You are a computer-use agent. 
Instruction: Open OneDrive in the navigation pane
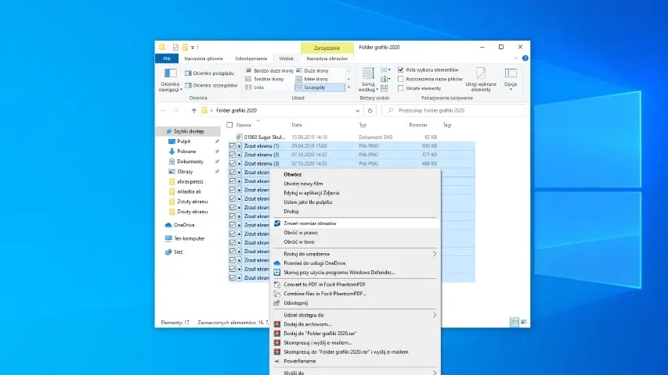click(184, 225)
